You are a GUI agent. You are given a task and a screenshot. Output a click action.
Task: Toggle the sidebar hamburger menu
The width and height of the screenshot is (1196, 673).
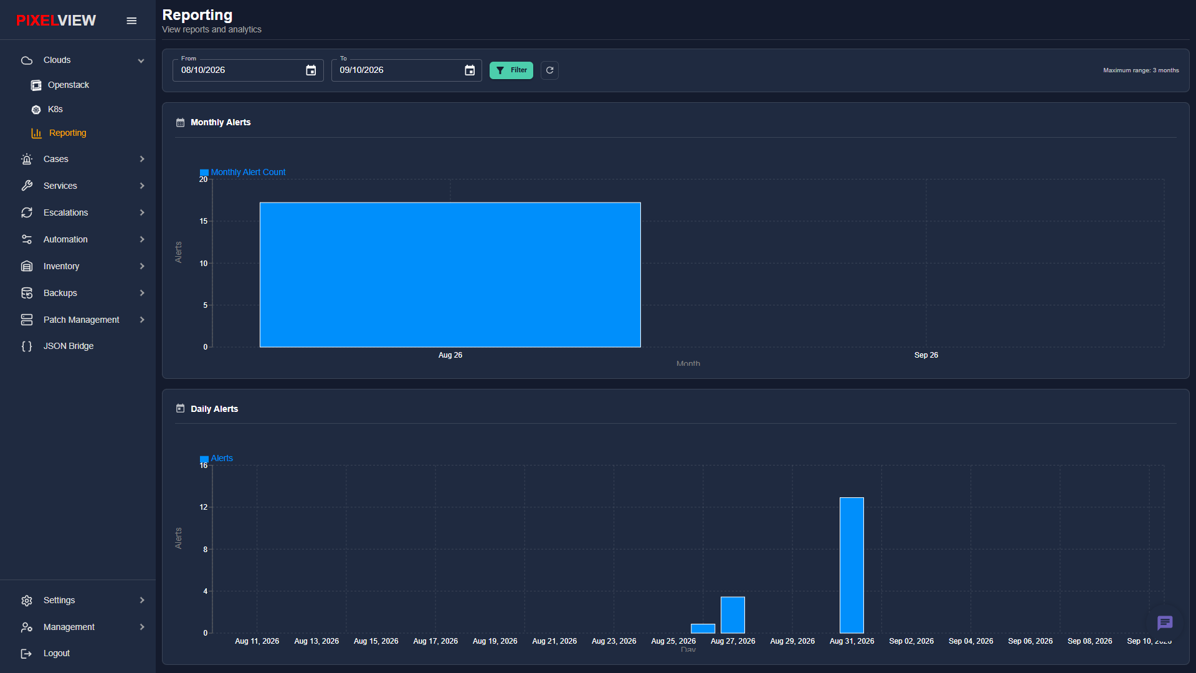131,21
